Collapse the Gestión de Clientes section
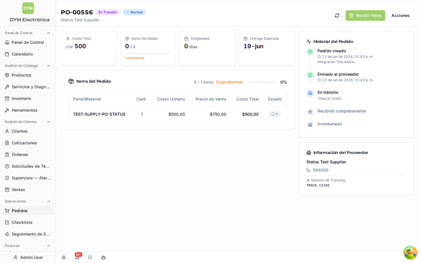421x263 pixels. tap(49, 122)
